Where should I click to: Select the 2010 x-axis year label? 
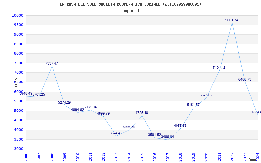78,157
